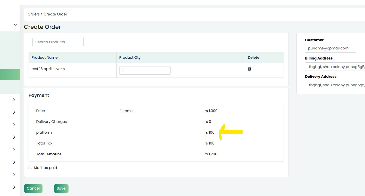Click the Delivery Address label
Image resolution: width=365 pixels, height=196 pixels.
coord(321,76)
